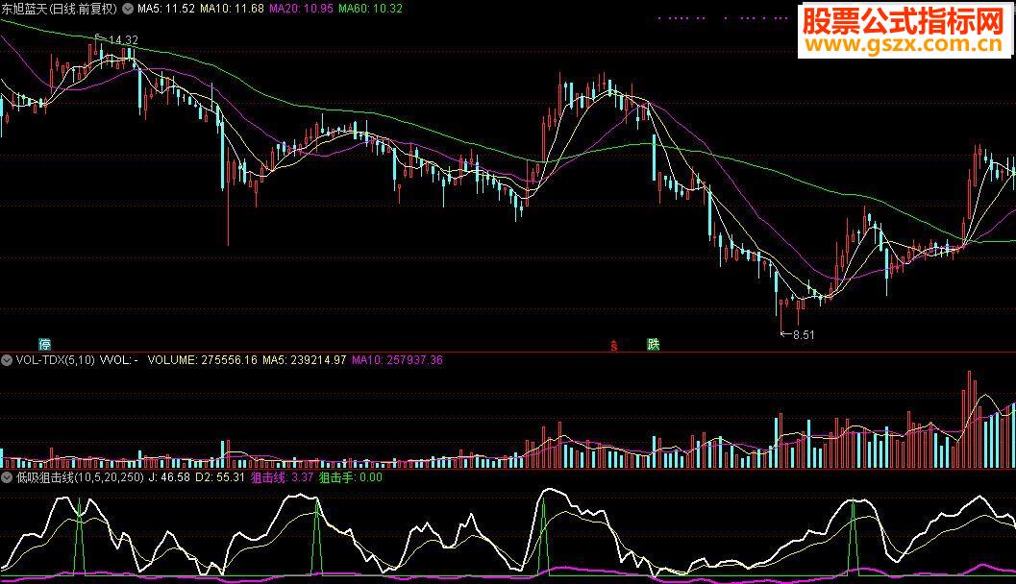
Task: Click the D2: 55.31 value
Action: pos(220,477)
